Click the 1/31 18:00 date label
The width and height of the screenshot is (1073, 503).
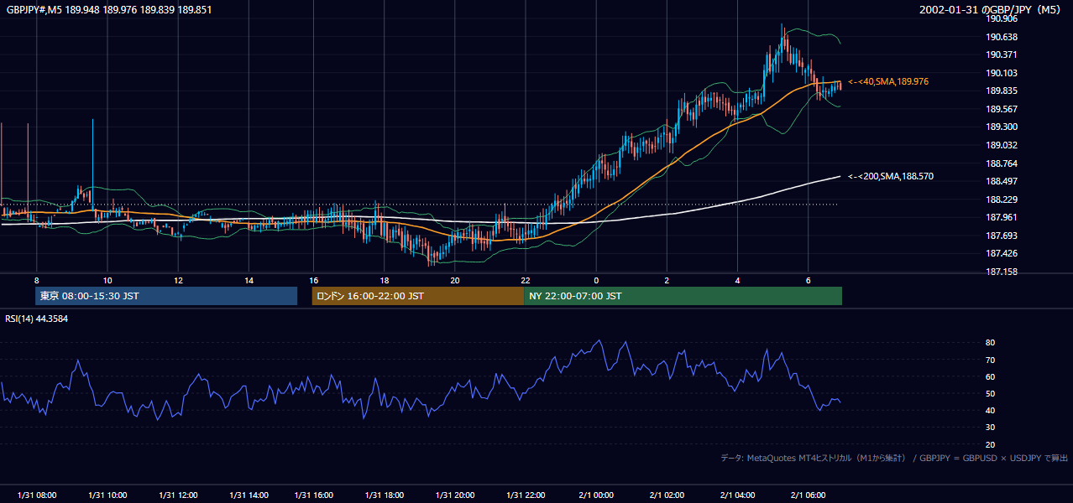[384, 495]
